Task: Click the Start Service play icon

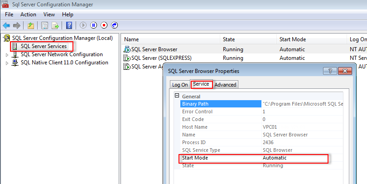Action: coord(83,25)
